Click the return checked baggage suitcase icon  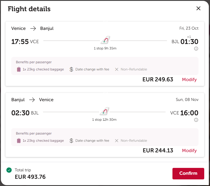point(19,141)
